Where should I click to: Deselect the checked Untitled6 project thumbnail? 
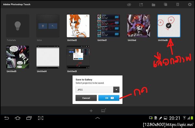[x=169, y=26]
